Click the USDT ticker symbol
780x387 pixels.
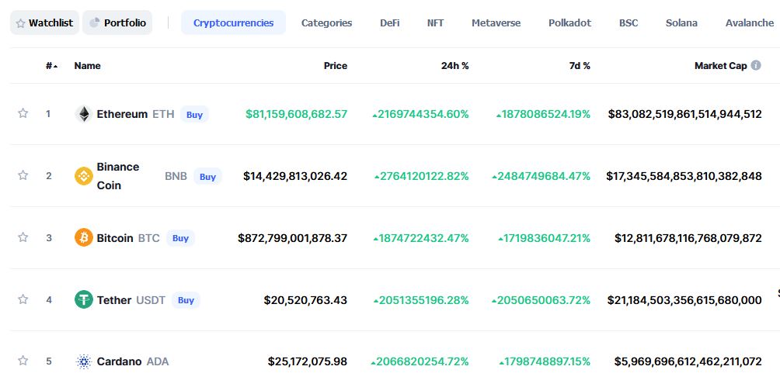(x=151, y=300)
